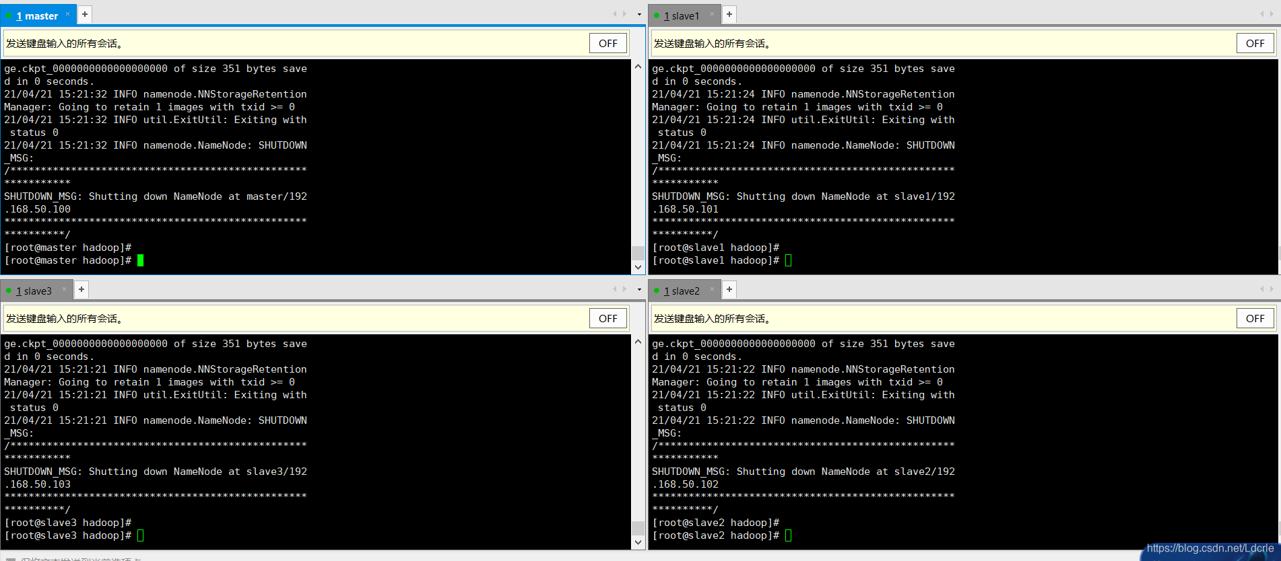Click right tab-scroll arrow in slave3 pane
Image resolution: width=1281 pixels, height=561 pixels.
coord(624,289)
